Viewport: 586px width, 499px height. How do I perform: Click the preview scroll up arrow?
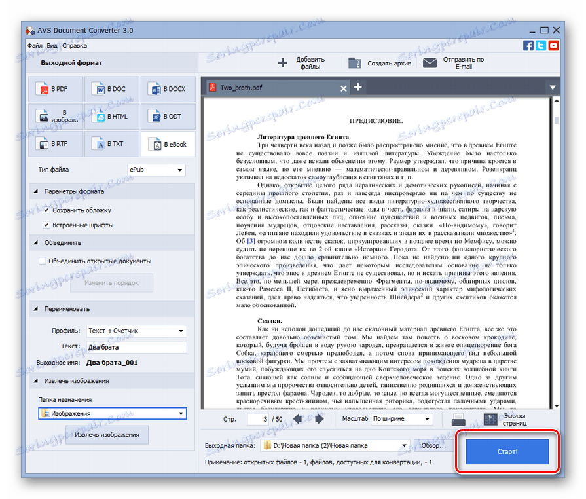(x=557, y=100)
